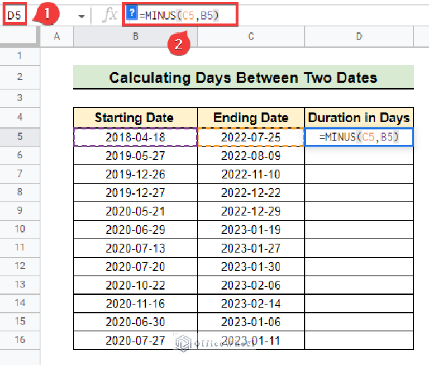Click the select-all corner box
The height and width of the screenshot is (365, 429).
pyautogui.click(x=20, y=36)
